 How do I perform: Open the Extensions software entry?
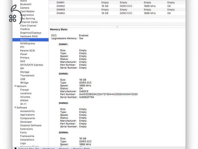coord(26,129)
